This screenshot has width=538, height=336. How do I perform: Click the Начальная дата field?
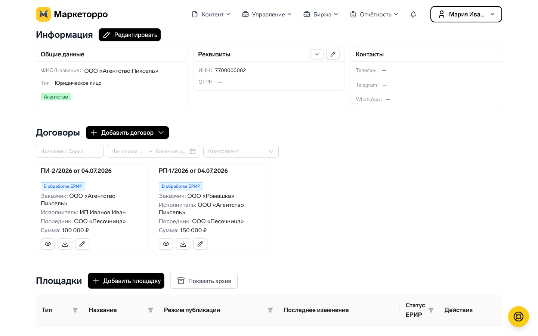pos(127,151)
